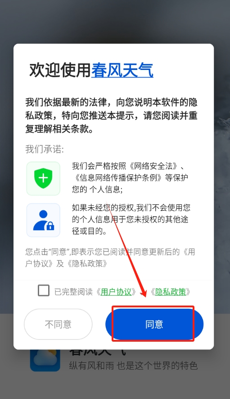
Task: Click the 春风天气 title link
Action: [122, 70]
